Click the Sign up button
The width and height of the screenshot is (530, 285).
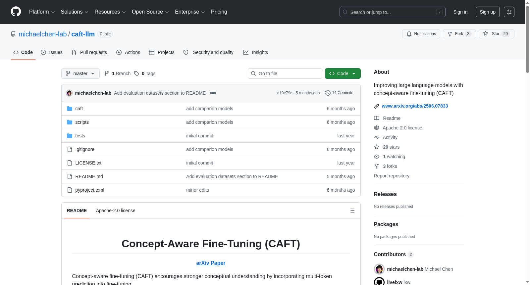(488, 12)
